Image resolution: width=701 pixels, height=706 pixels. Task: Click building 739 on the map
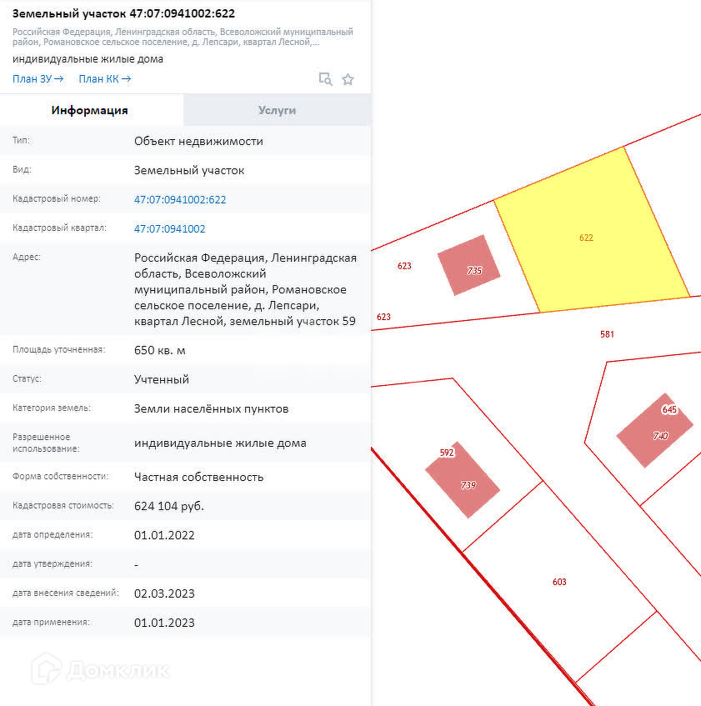pyautogui.click(x=464, y=481)
